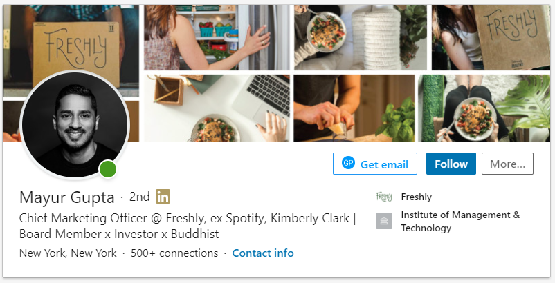View the 500+ connections list
This screenshot has width=555, height=283.
(x=174, y=253)
